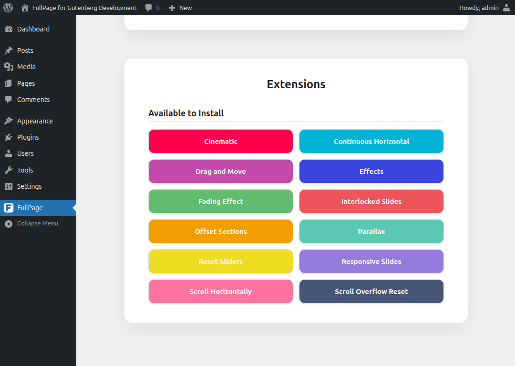Click the Pages sidebar icon
The image size is (515, 366).
click(x=9, y=83)
